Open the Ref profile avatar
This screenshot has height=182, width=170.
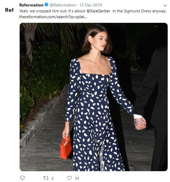(x=9, y=10)
